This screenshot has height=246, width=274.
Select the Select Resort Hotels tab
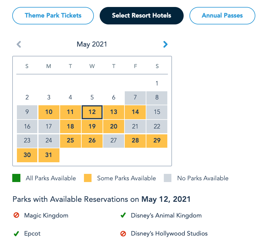[x=142, y=16]
